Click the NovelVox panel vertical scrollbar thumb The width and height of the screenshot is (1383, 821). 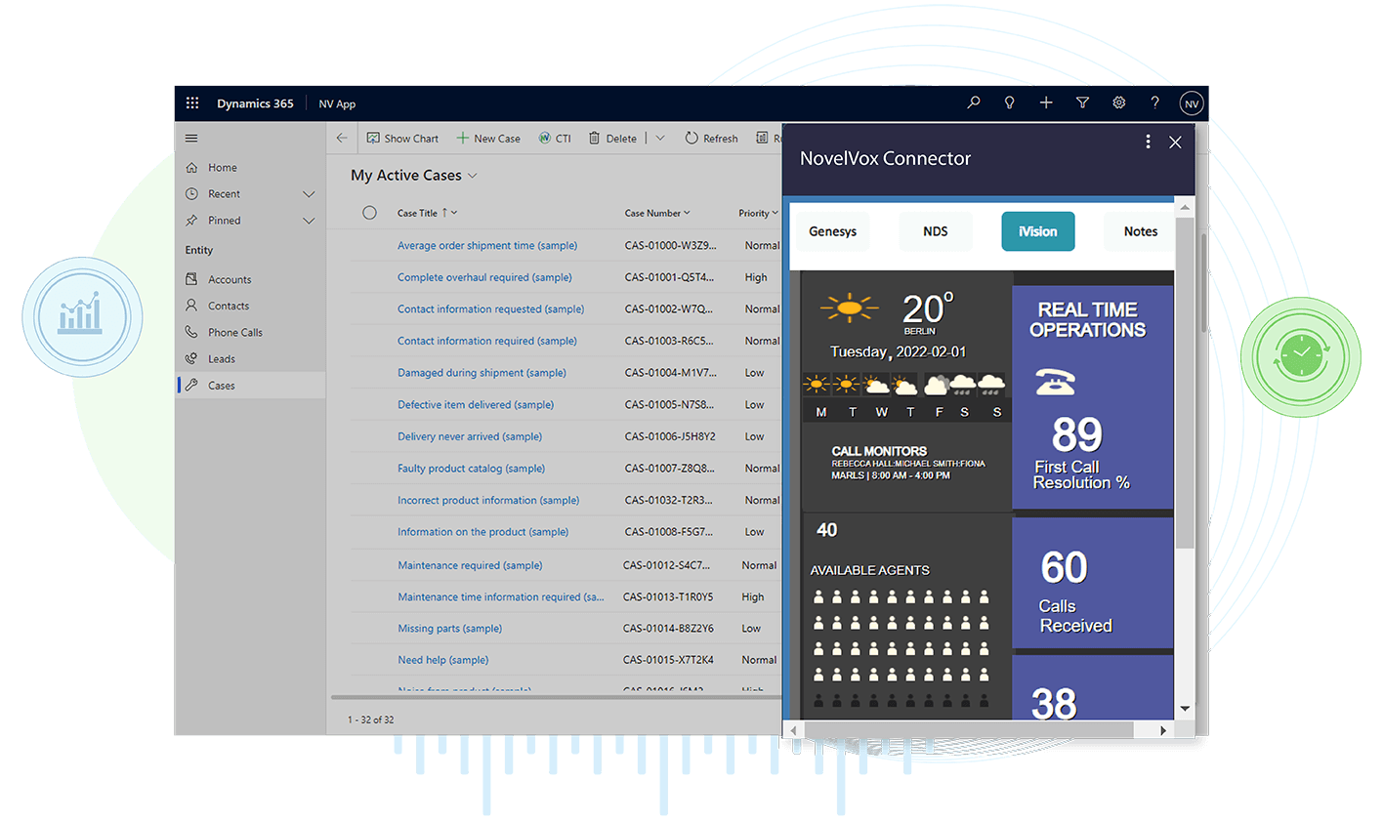(1185, 383)
